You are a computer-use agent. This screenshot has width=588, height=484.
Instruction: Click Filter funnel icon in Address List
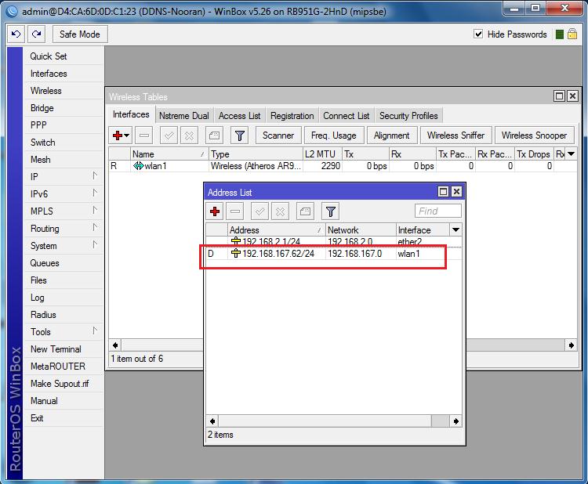330,211
